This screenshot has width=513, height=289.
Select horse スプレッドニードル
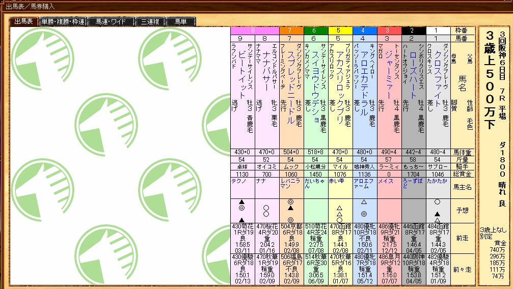click(x=291, y=88)
